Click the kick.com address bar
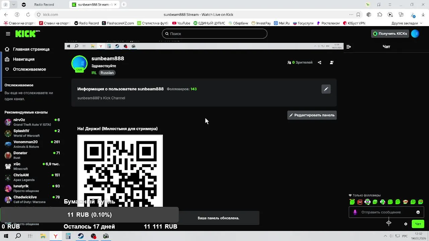This screenshot has height=241, width=429. (x=51, y=15)
